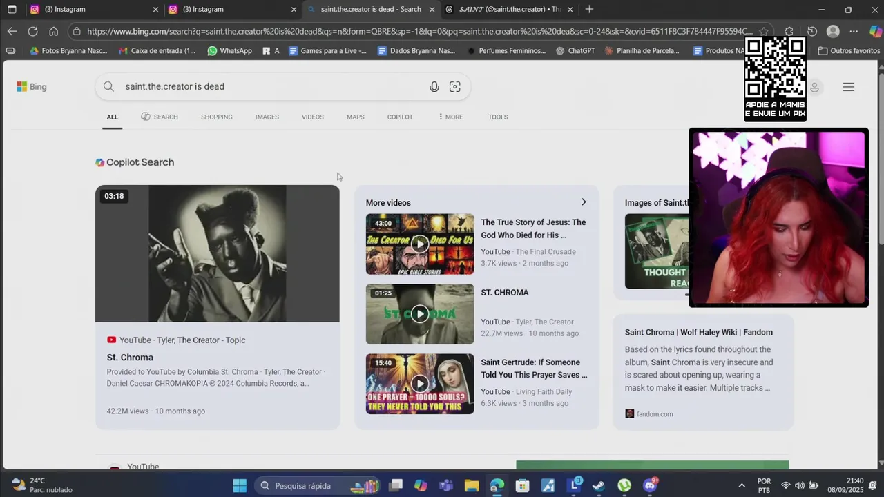Select the ALL results tab
Image resolution: width=884 pixels, height=497 pixels.
(113, 117)
